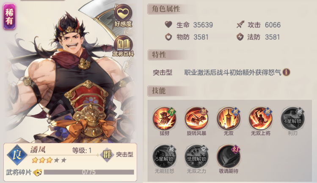This screenshot has height=183, width=317.
Task: Click the 突击型 class label by the faction badge
Action: (124, 154)
